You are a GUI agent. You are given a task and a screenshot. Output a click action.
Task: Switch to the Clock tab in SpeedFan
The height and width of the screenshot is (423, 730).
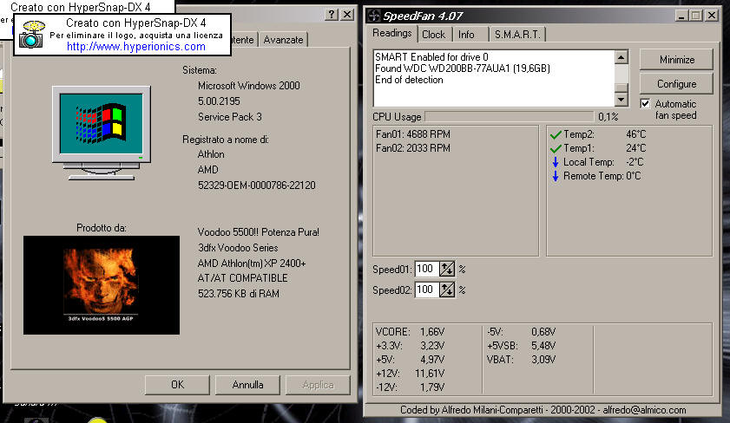pyautogui.click(x=433, y=35)
